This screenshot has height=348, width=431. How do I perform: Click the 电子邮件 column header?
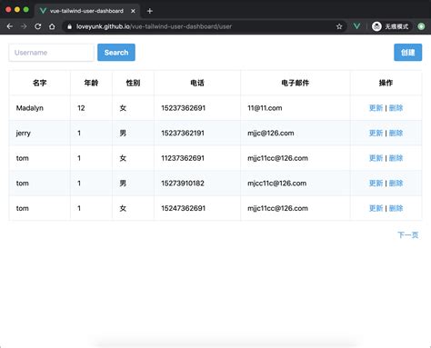(296, 83)
